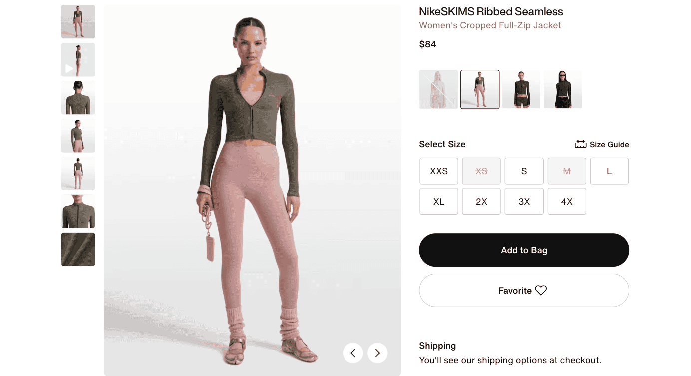Open the Women's Cropped Full-Zip Jacket link

pos(490,25)
